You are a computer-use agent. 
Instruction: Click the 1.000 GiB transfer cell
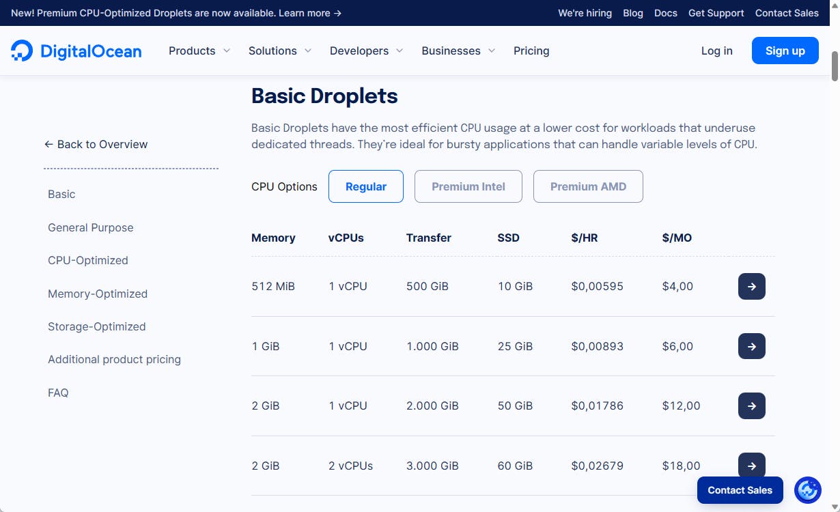(x=432, y=346)
